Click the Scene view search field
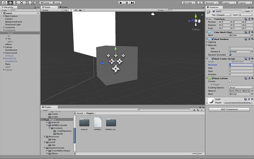254x159 pixels. (186, 10)
